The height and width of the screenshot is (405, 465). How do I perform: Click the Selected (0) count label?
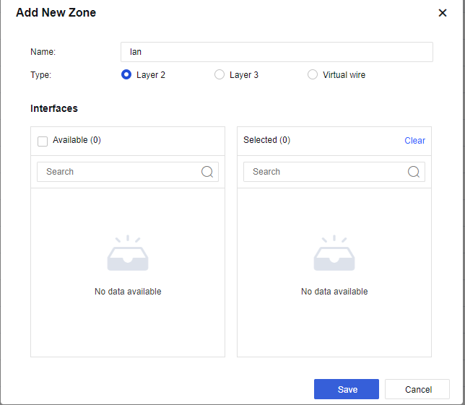[x=266, y=140]
